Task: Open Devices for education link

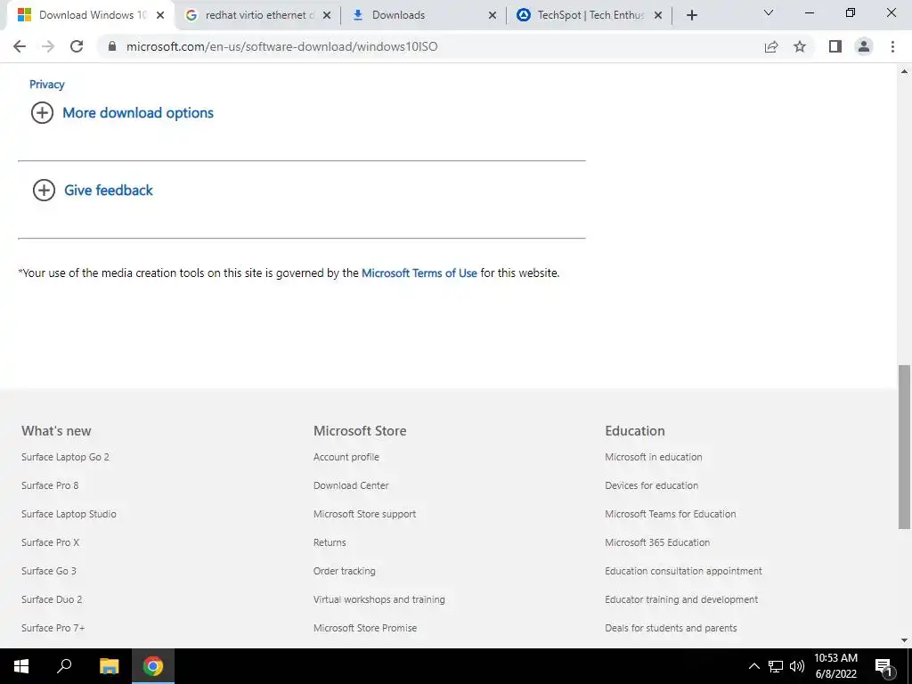Action: pos(651,485)
